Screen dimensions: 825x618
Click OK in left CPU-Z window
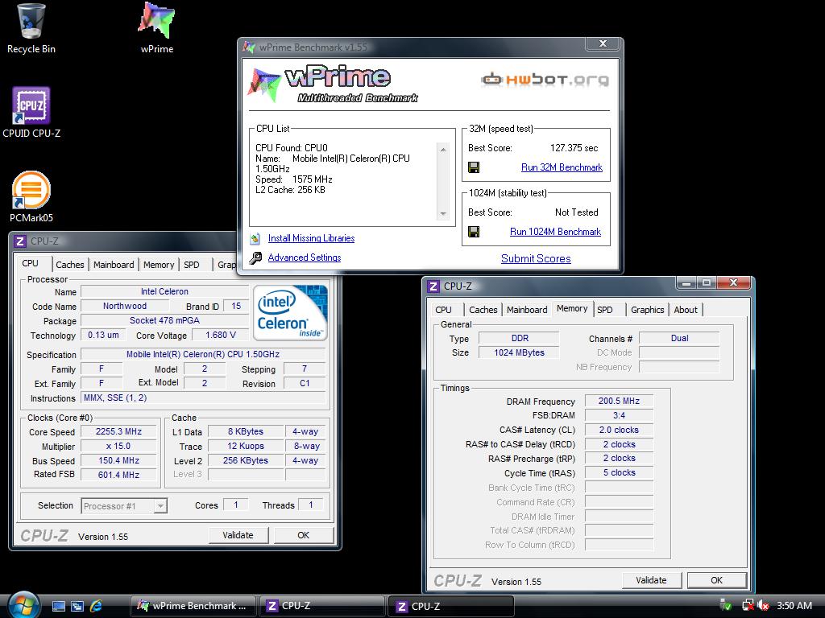point(304,535)
